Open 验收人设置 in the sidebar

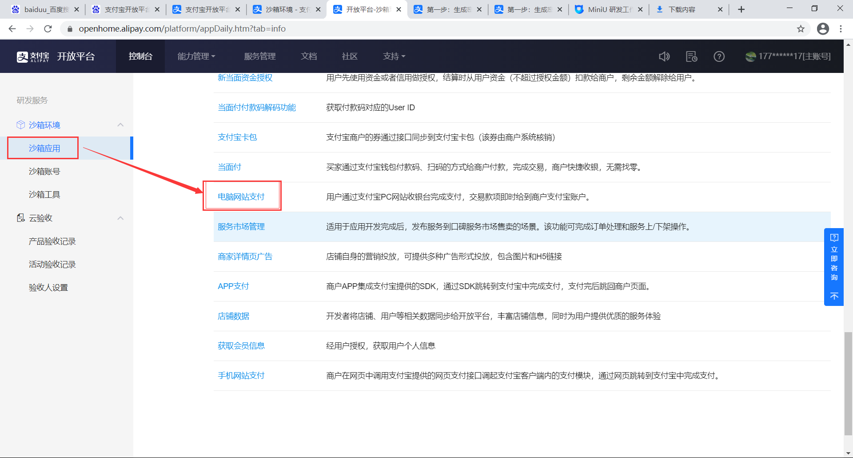[x=48, y=288]
